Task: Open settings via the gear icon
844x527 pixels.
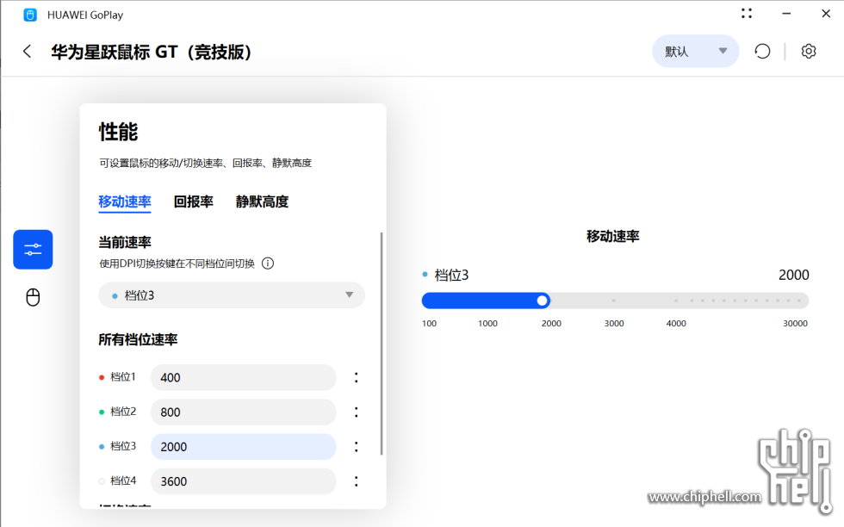Action: pyautogui.click(x=809, y=52)
